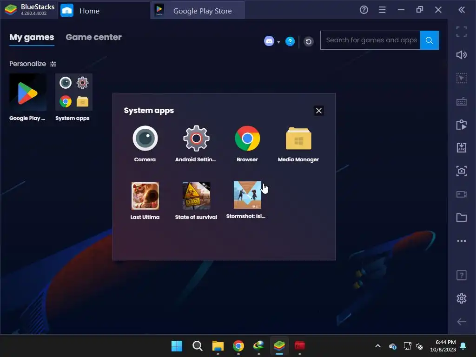Open Windows taskbar search
Viewport: 476px width, 357px height.
tap(197, 346)
